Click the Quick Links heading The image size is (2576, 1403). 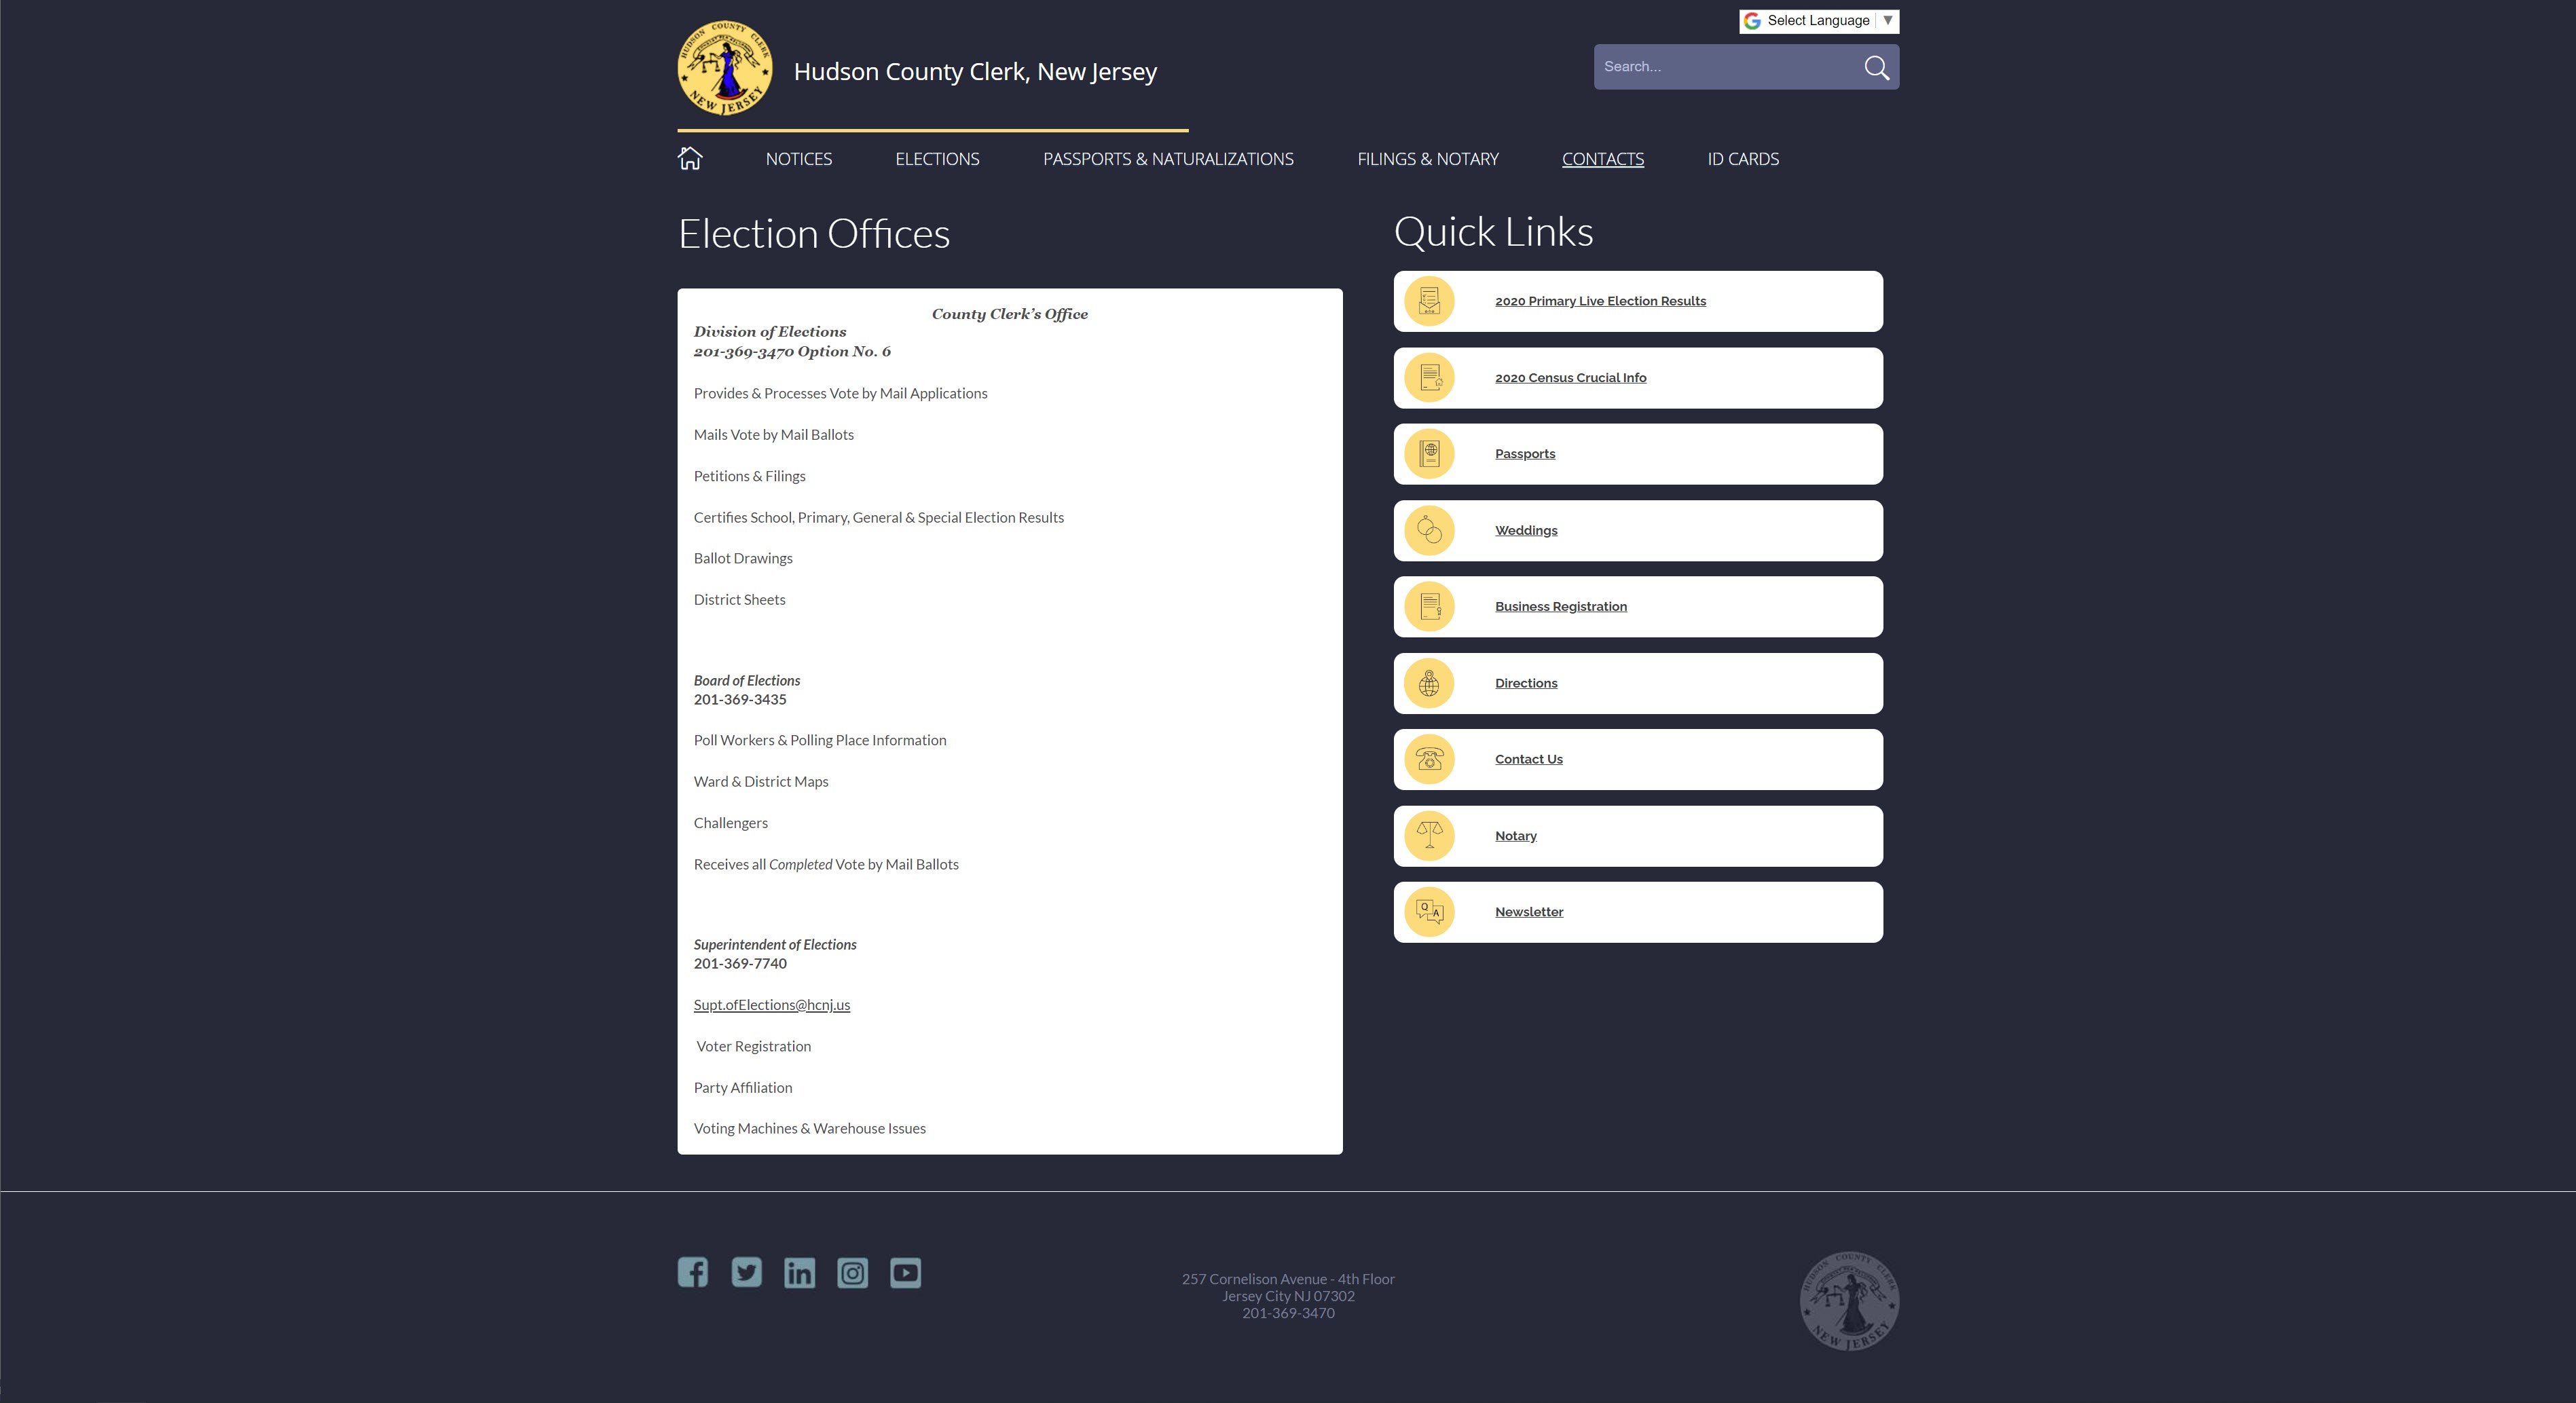coord(1493,232)
